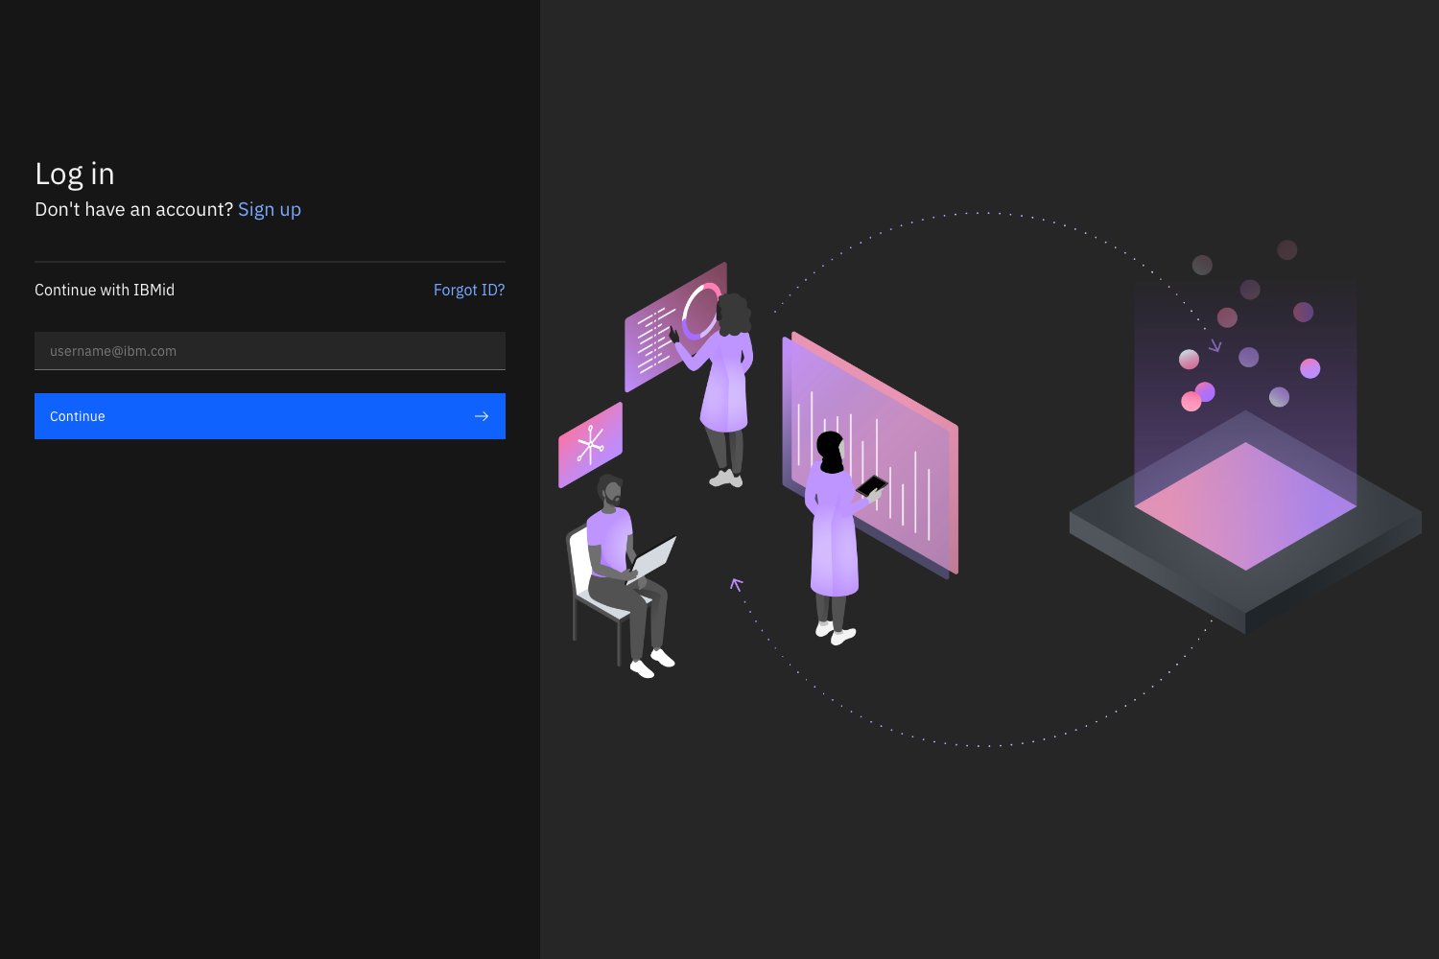
Task: Click the Sign up link
Action: 269,210
